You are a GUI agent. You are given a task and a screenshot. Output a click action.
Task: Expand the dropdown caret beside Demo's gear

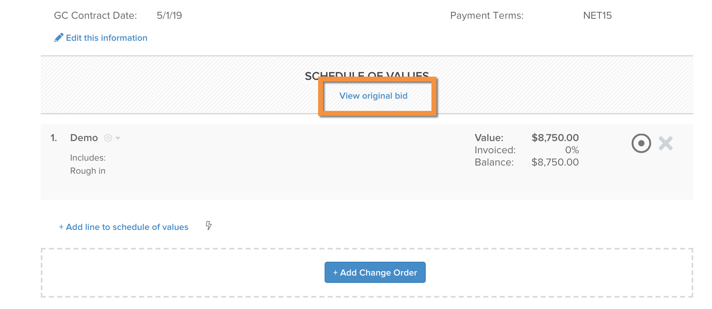[x=118, y=138]
